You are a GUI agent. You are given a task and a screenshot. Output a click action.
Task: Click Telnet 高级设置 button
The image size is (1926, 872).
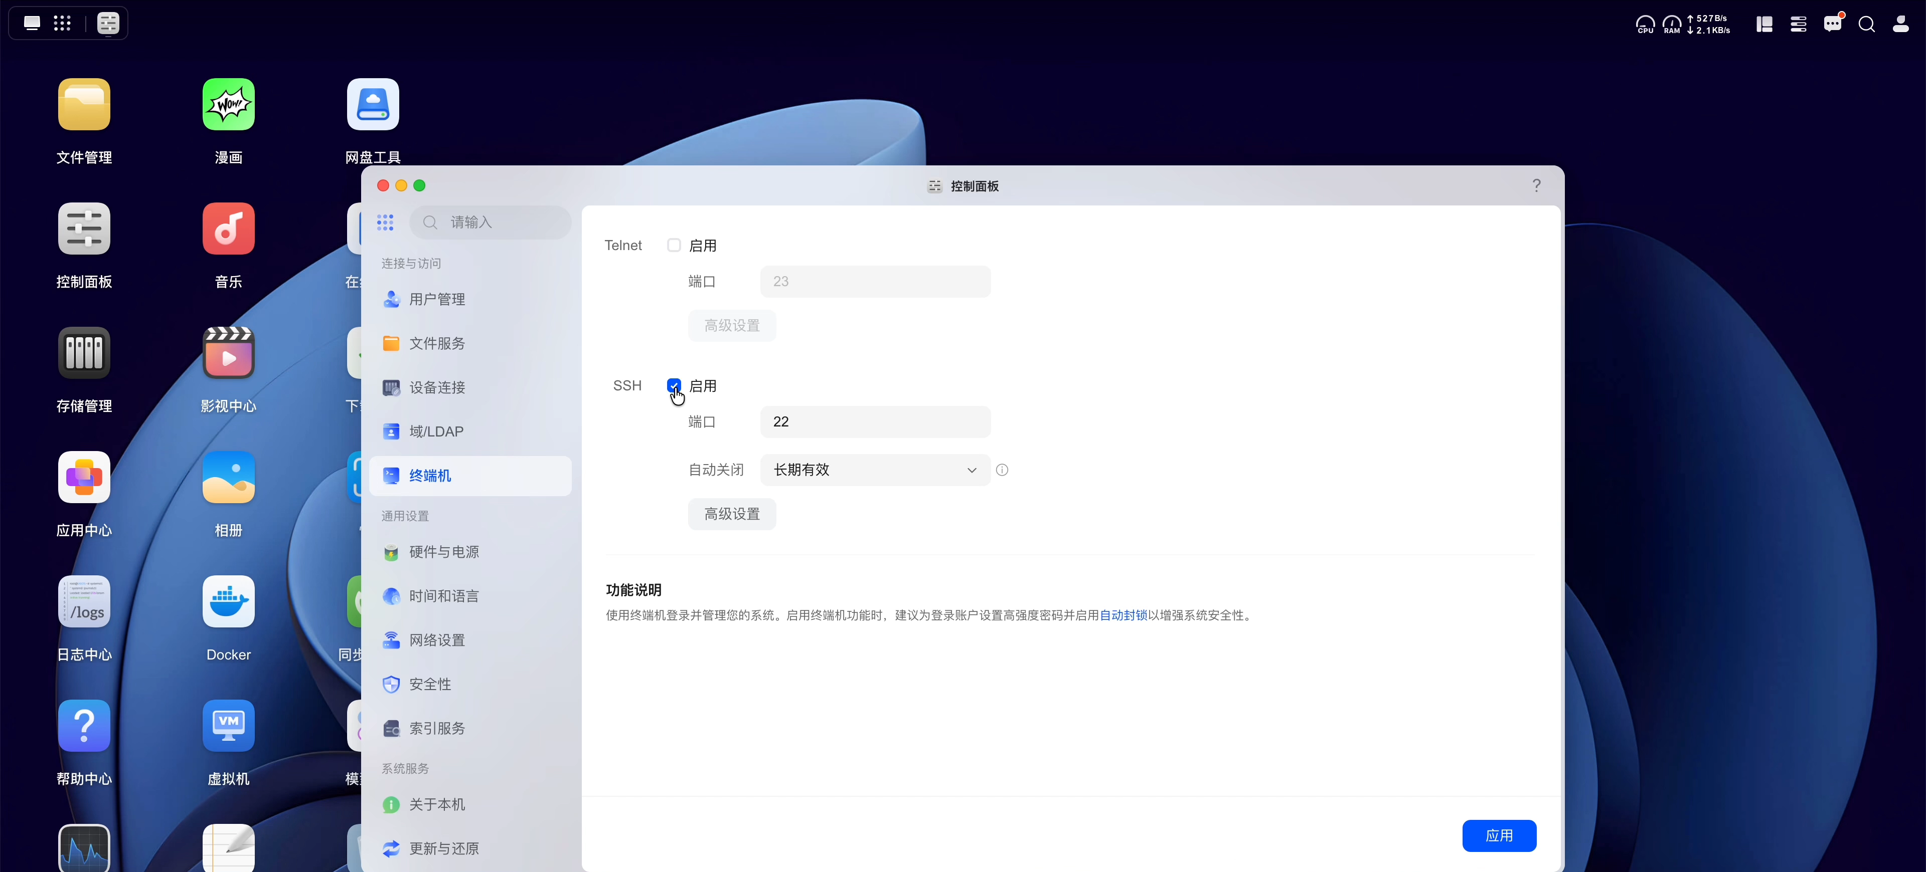732,326
